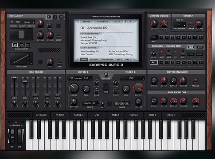
Task: Click the filter Effect Amt knob
Action: tap(102, 103)
